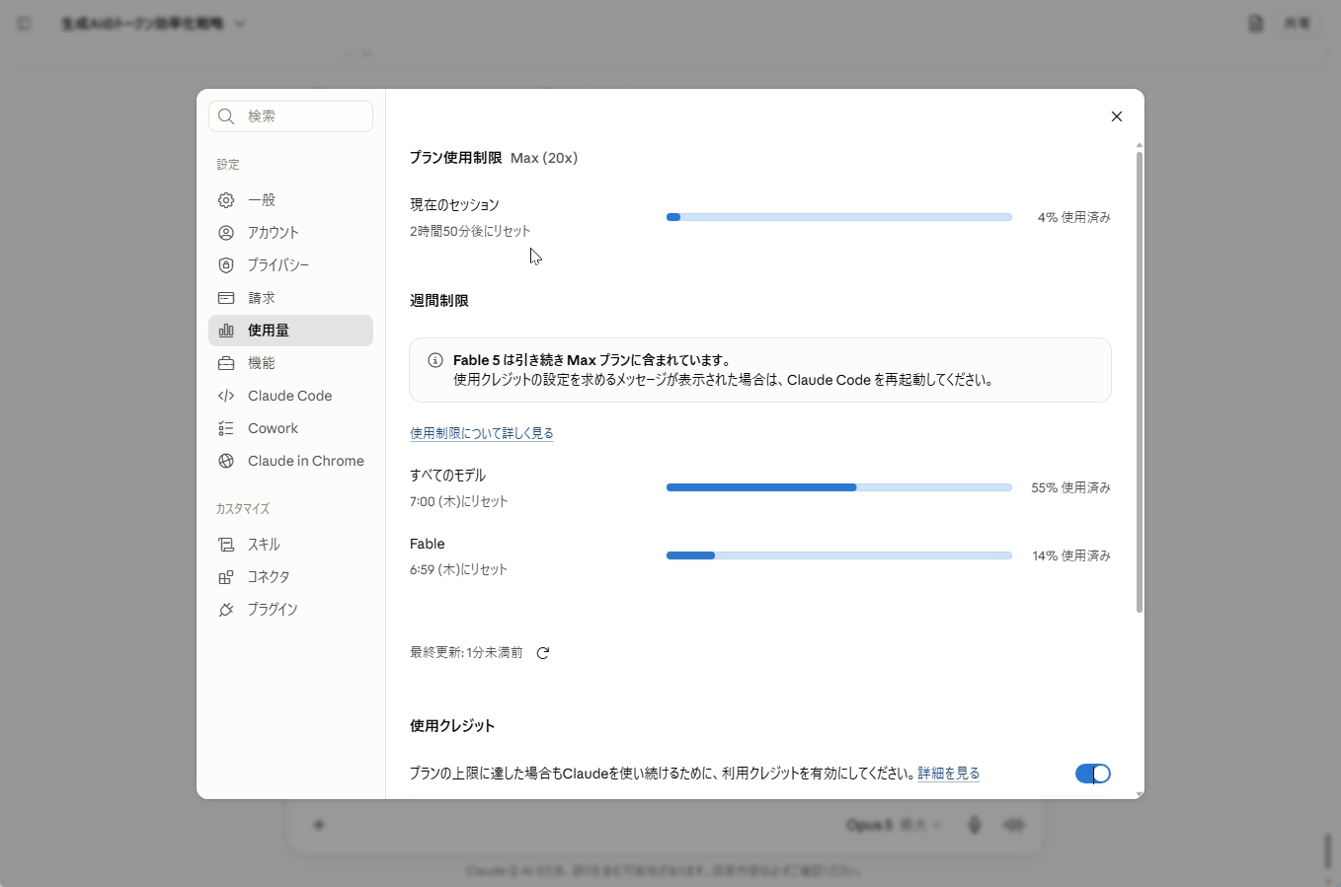Screen dimensions: 1341x887
Task: Click the Cowork checklist icon
Action: 226,428
